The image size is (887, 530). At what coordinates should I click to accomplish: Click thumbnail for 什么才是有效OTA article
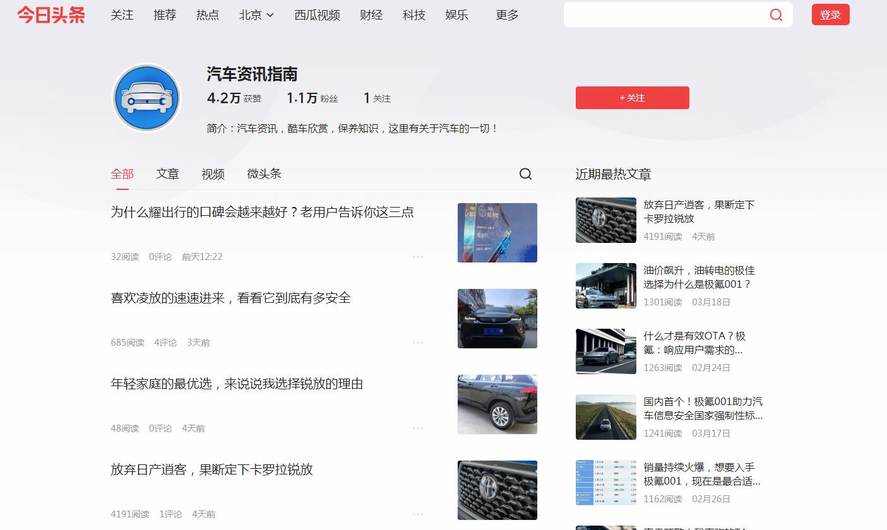[606, 351]
